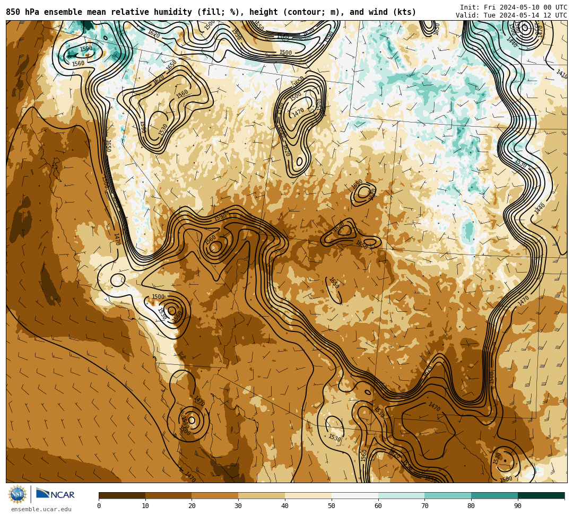Click the 80–90 dark teal colorbar segment

[x=494, y=495]
